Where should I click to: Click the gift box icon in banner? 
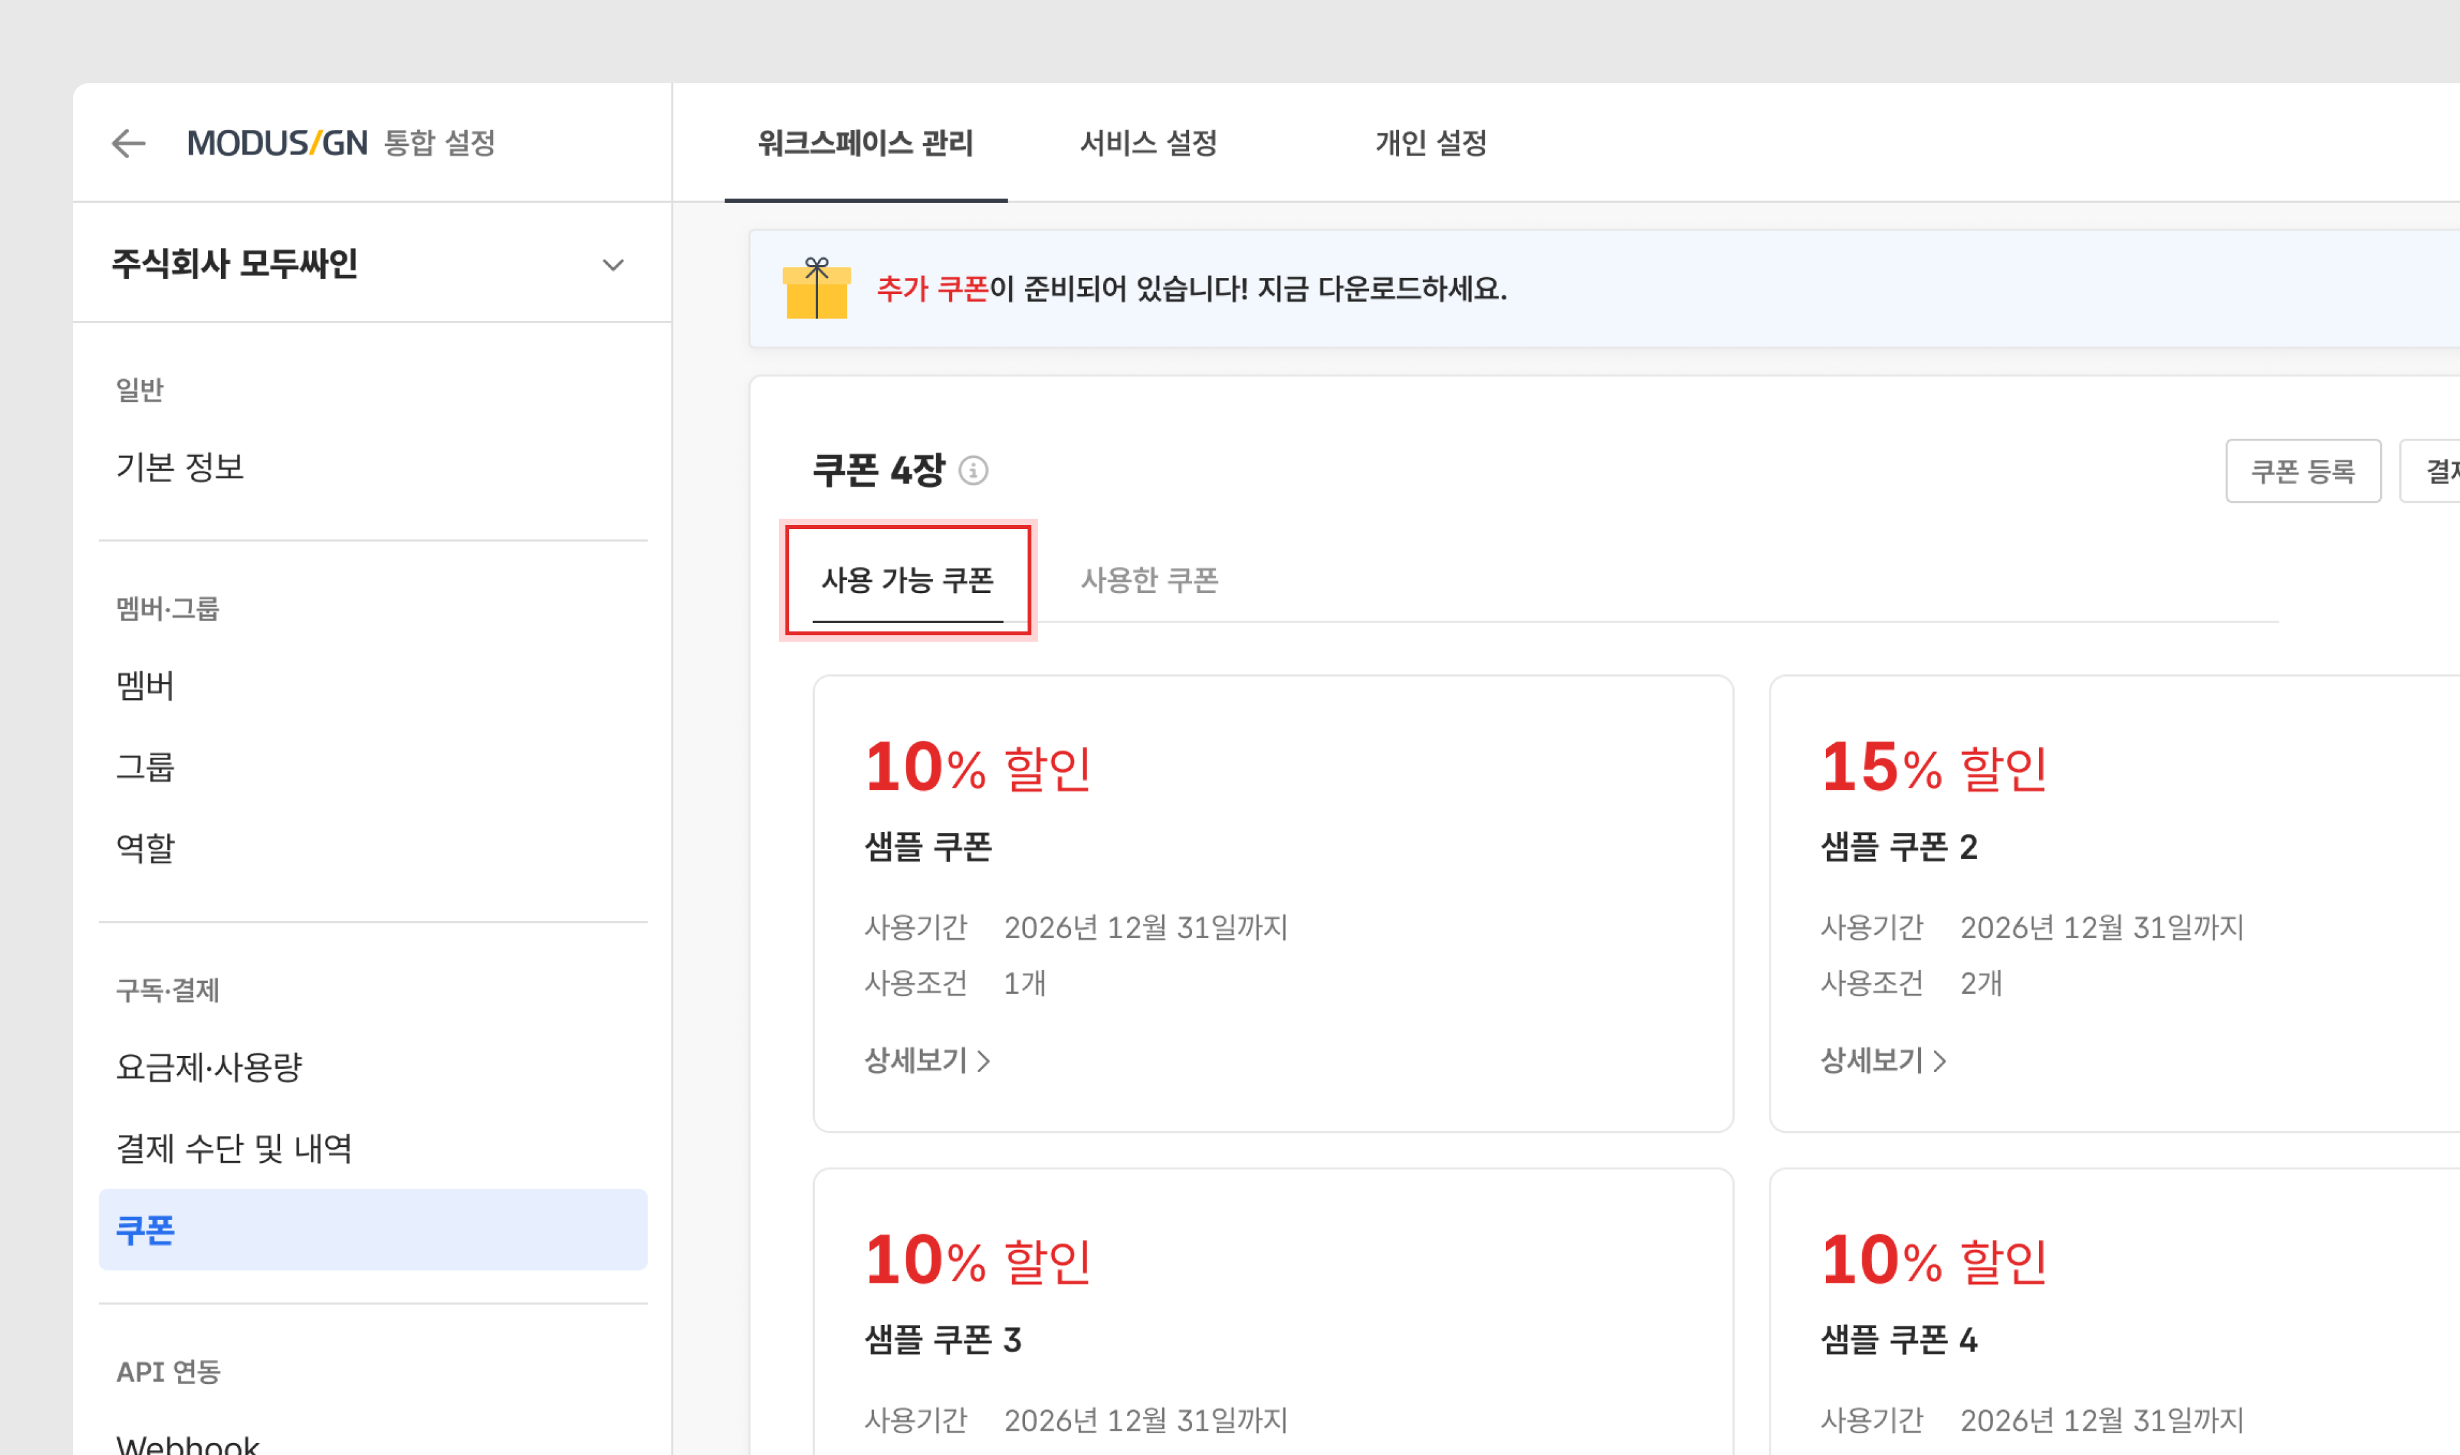coord(816,288)
